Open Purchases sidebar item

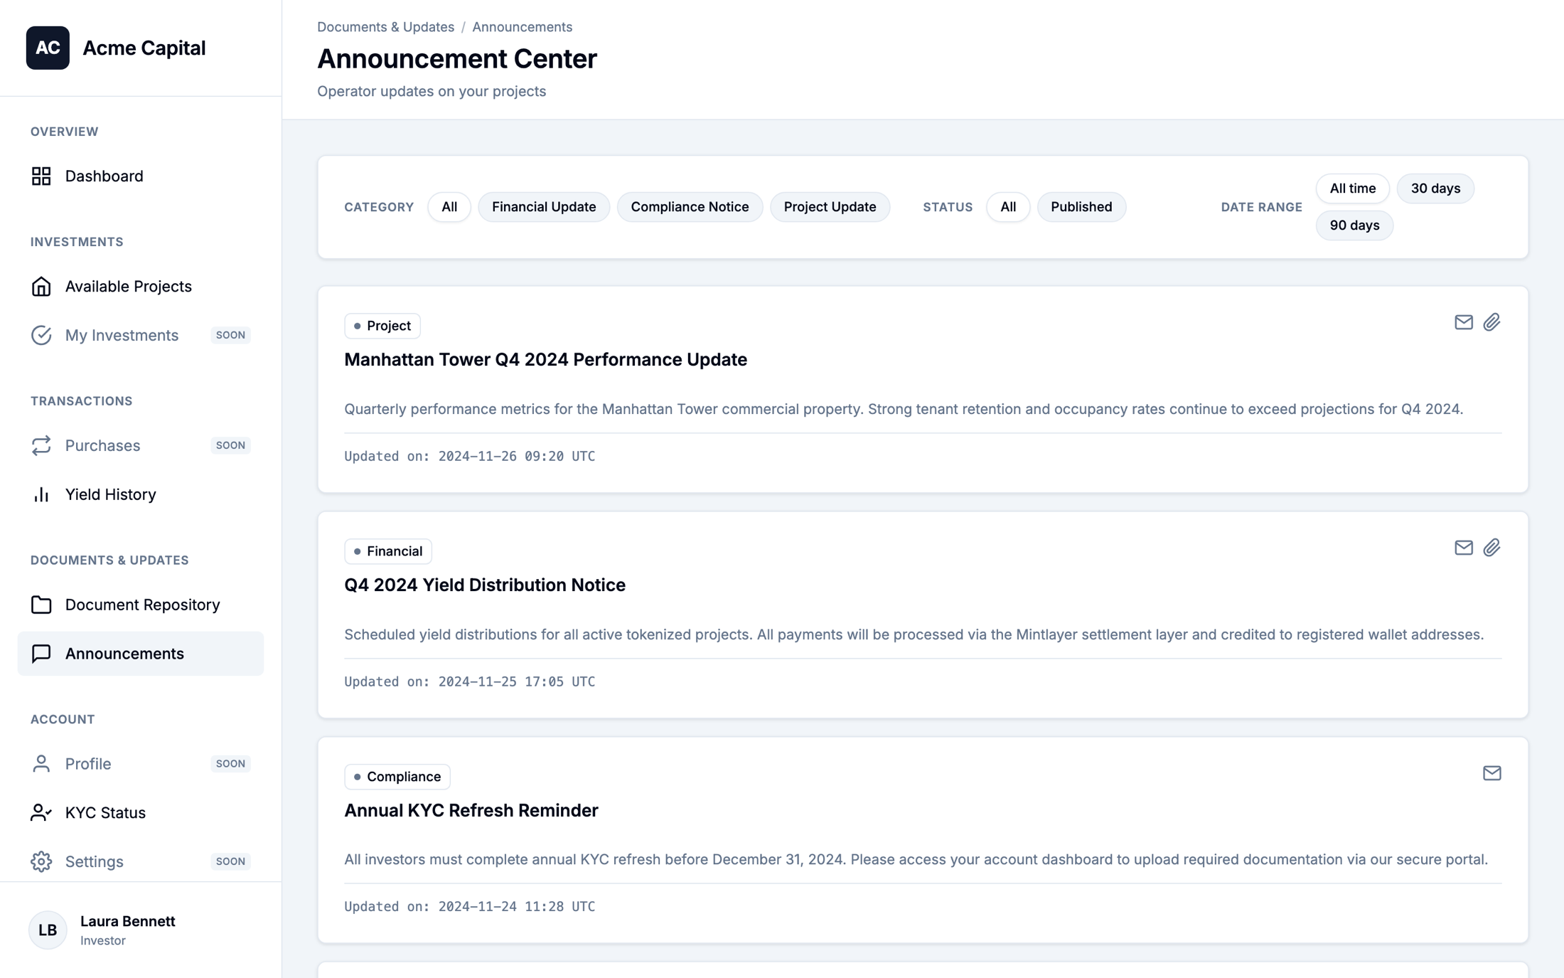coord(141,445)
